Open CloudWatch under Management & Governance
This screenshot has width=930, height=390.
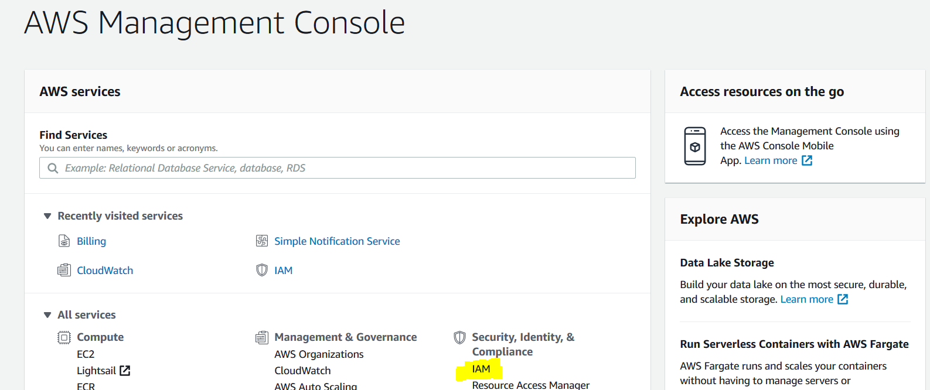pos(302,371)
